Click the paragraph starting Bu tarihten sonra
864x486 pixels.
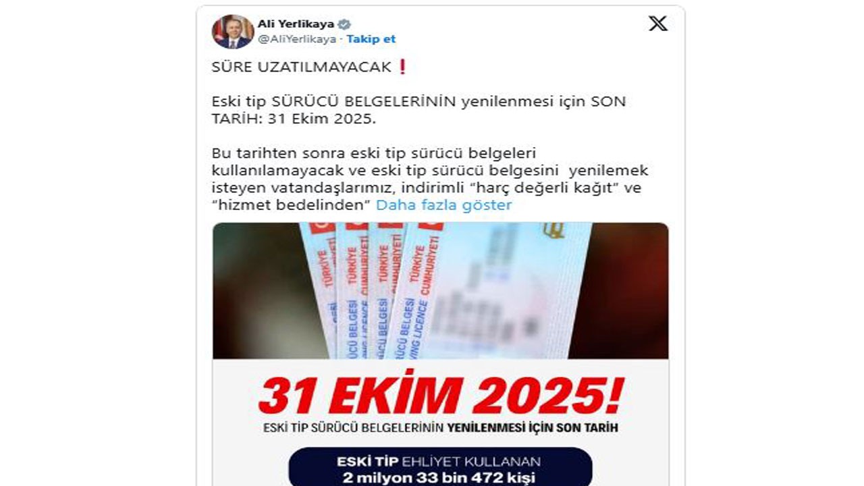tap(430, 180)
